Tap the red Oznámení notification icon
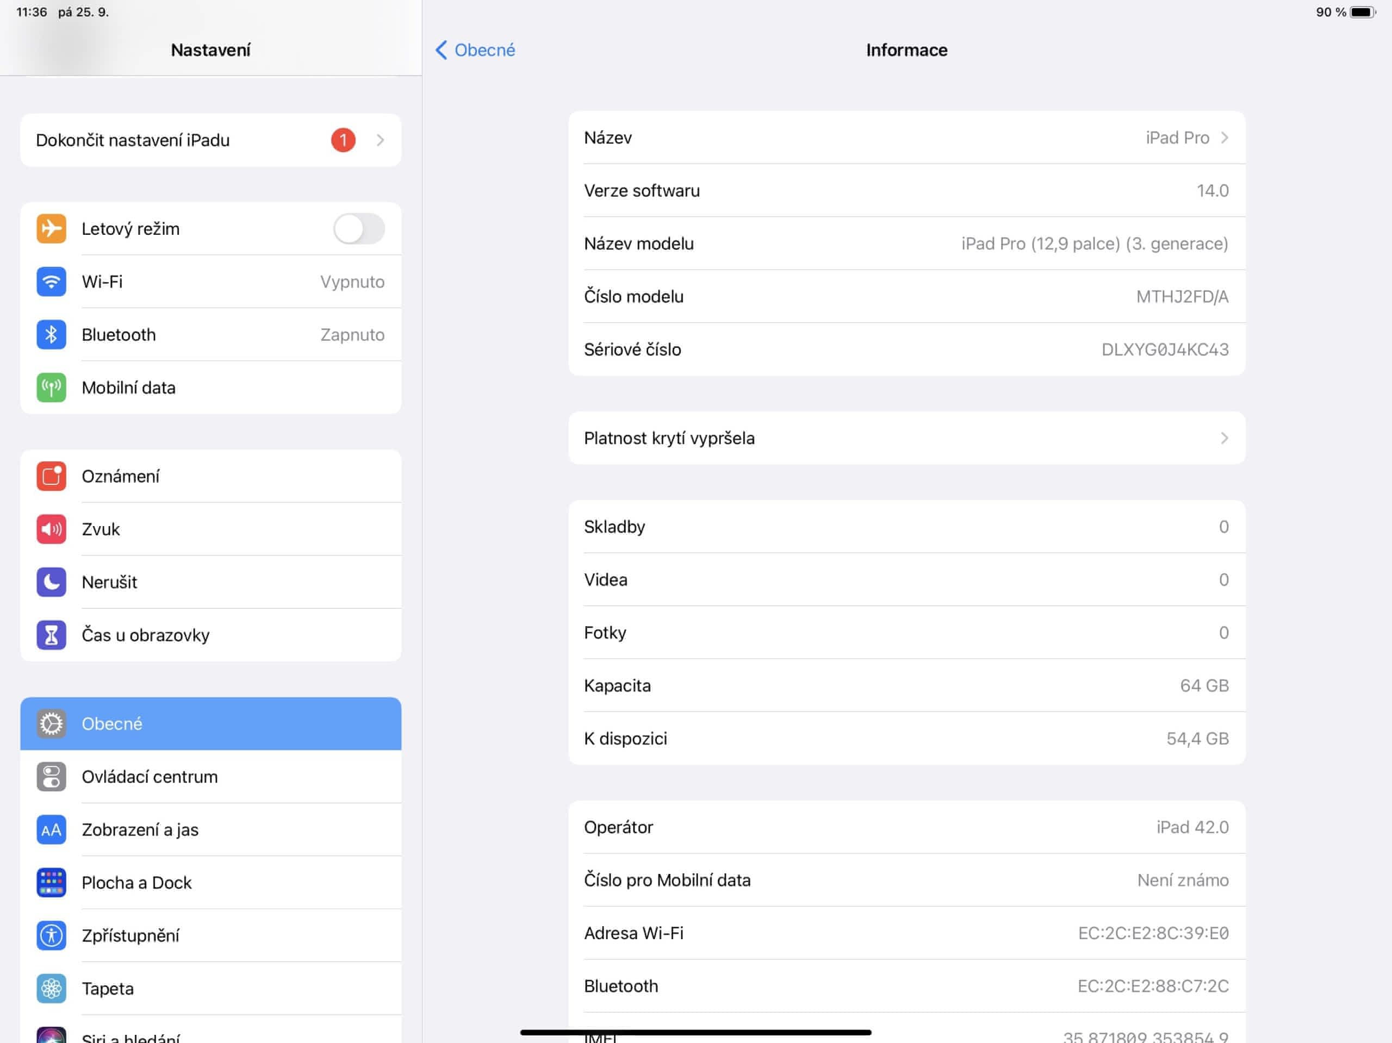This screenshot has width=1392, height=1043. point(51,476)
